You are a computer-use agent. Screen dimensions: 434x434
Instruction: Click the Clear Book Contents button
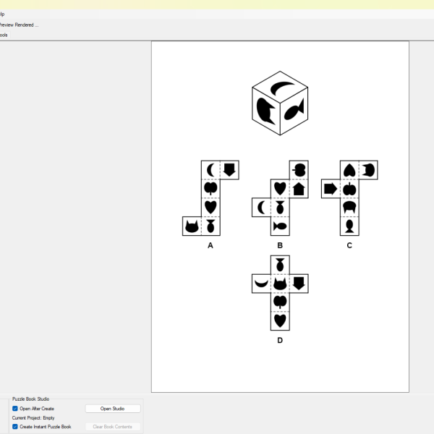pos(113,427)
